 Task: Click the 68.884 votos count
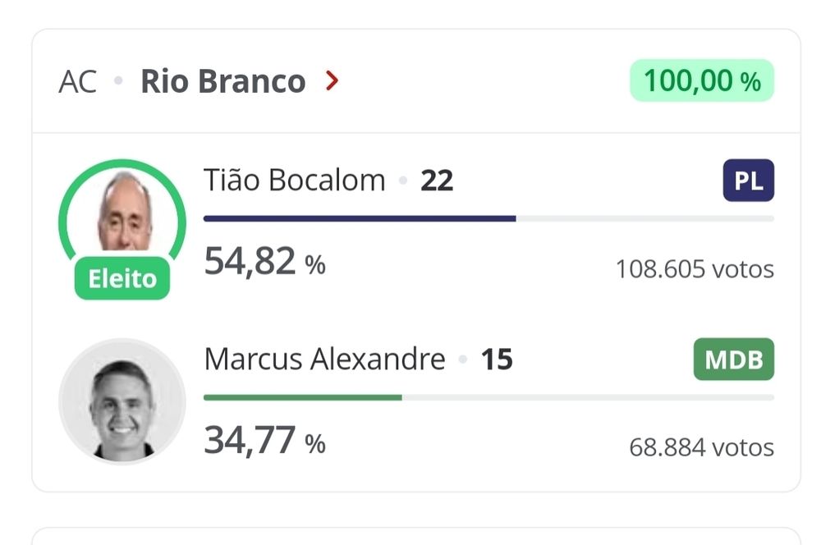pyautogui.click(x=701, y=447)
